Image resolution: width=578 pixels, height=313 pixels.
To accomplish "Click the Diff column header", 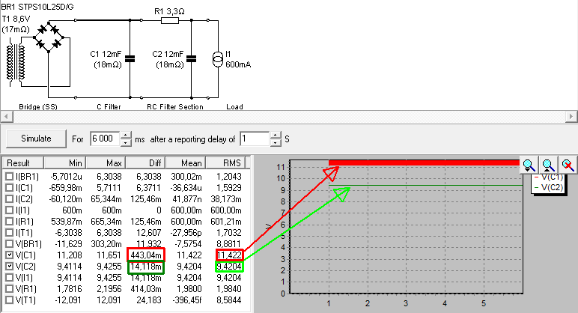I will tap(145, 163).
